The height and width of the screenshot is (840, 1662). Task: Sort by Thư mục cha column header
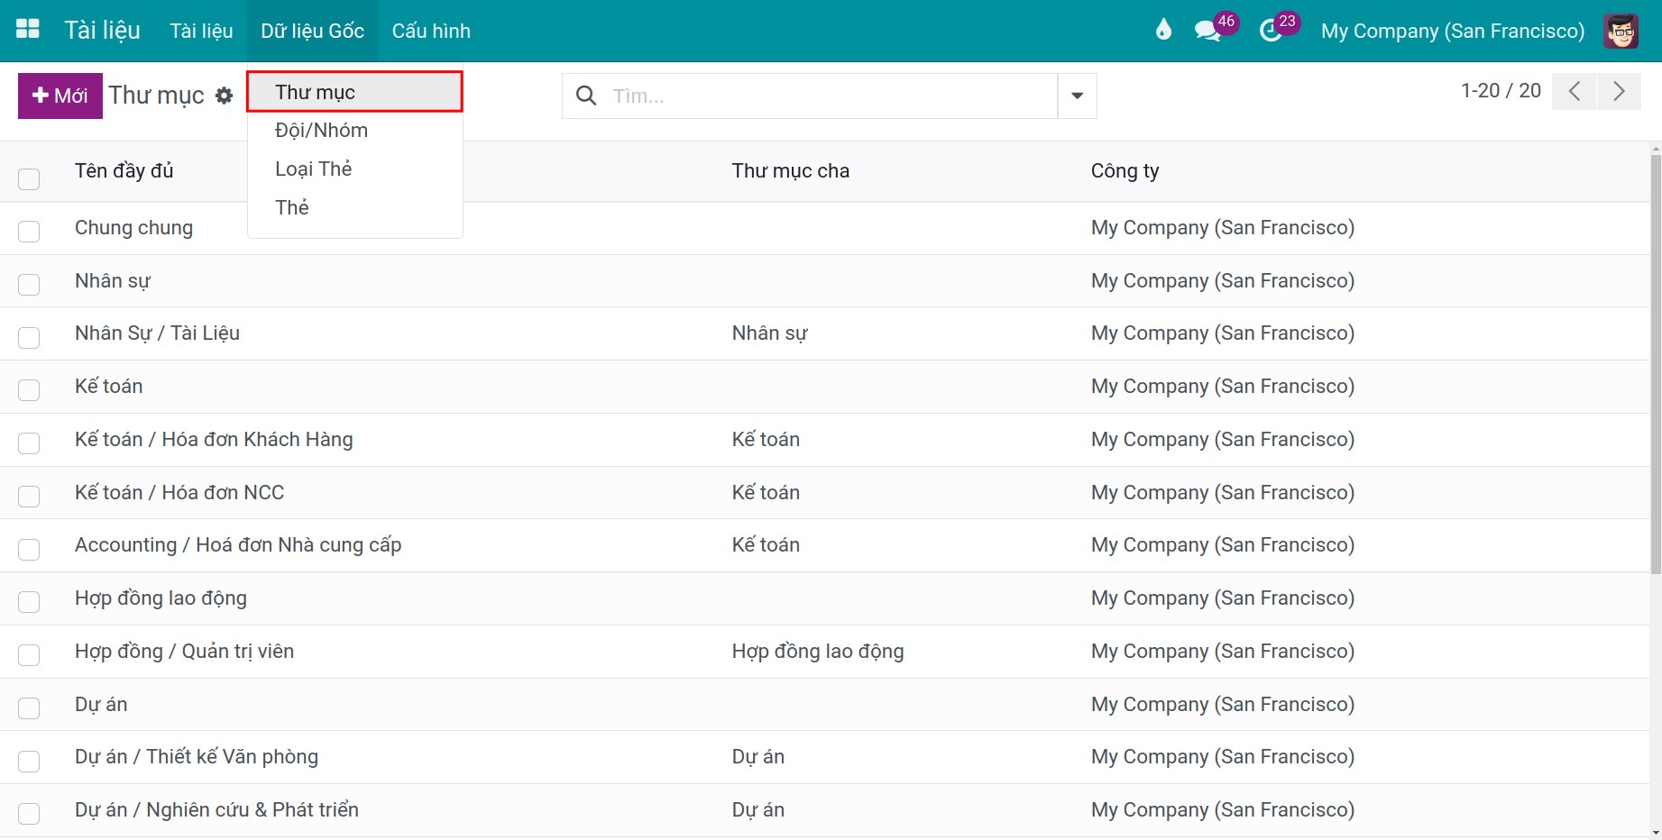[x=790, y=171]
